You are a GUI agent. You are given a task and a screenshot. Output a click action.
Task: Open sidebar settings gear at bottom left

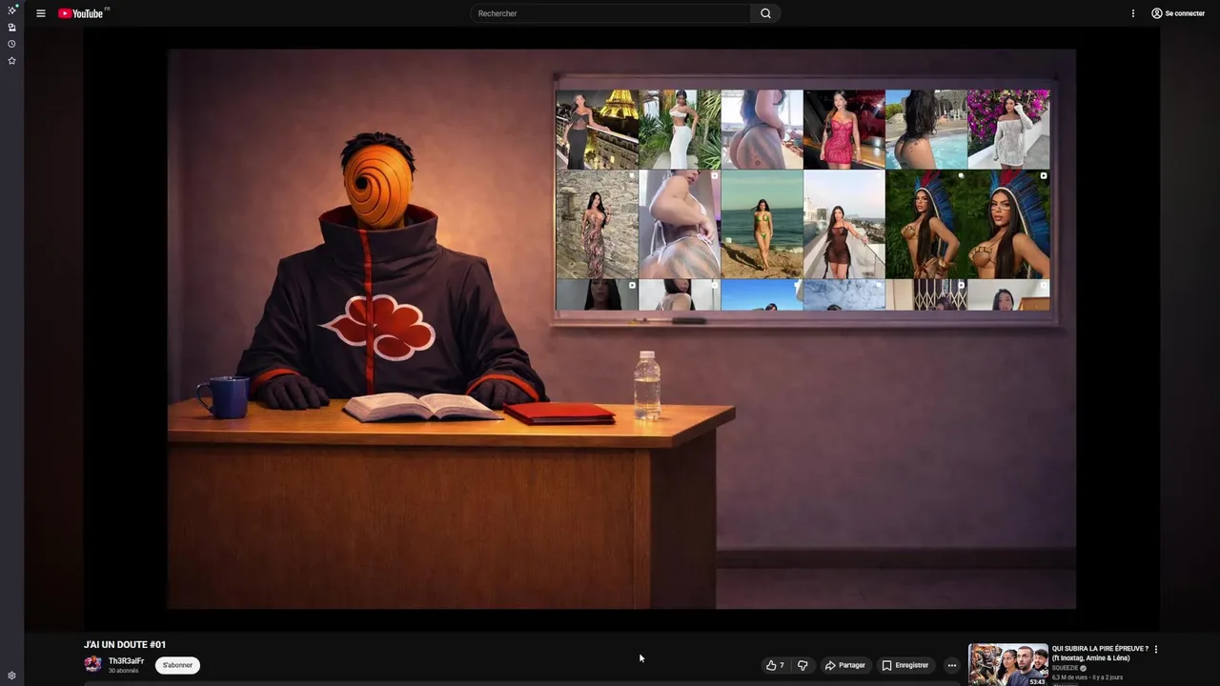pos(11,676)
